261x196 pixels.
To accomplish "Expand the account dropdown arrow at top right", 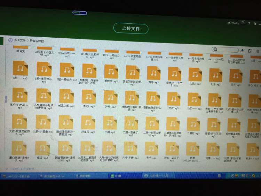I will [249, 23].
